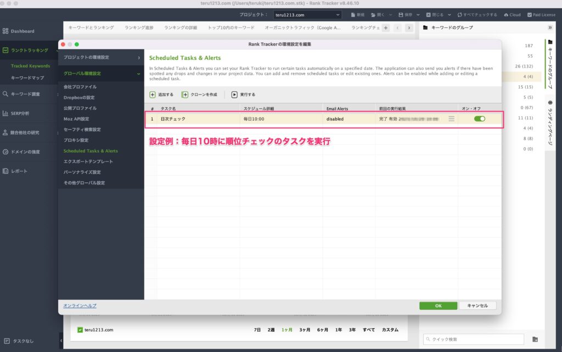The width and height of the screenshot is (562, 352).
Task: Open その他グローバル設定 settings
Action: click(84, 183)
